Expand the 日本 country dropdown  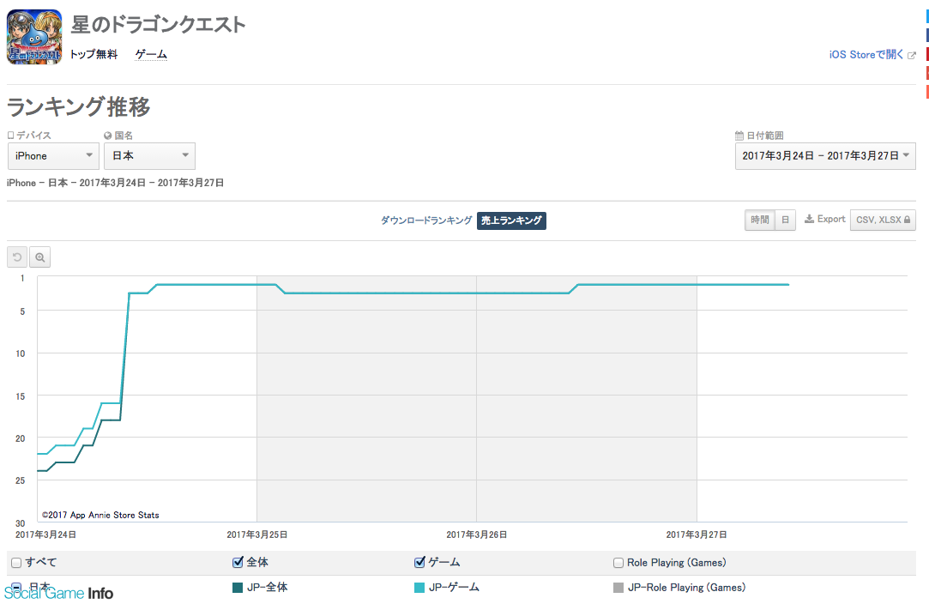coord(149,156)
